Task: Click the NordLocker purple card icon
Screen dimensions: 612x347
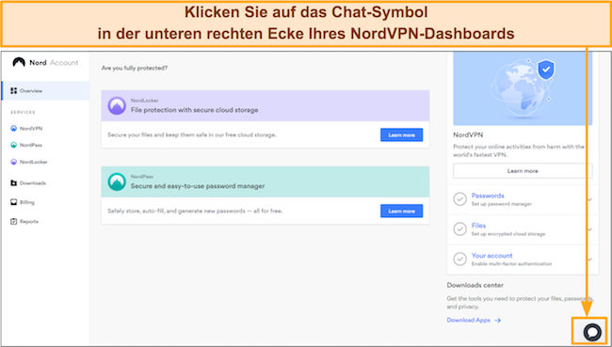Action: click(117, 105)
